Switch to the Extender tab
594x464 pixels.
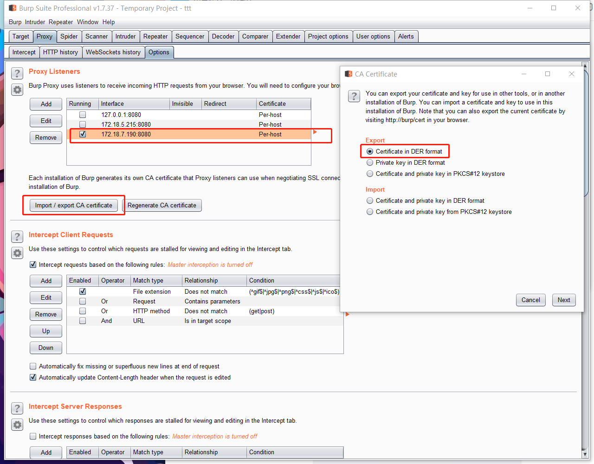point(288,36)
